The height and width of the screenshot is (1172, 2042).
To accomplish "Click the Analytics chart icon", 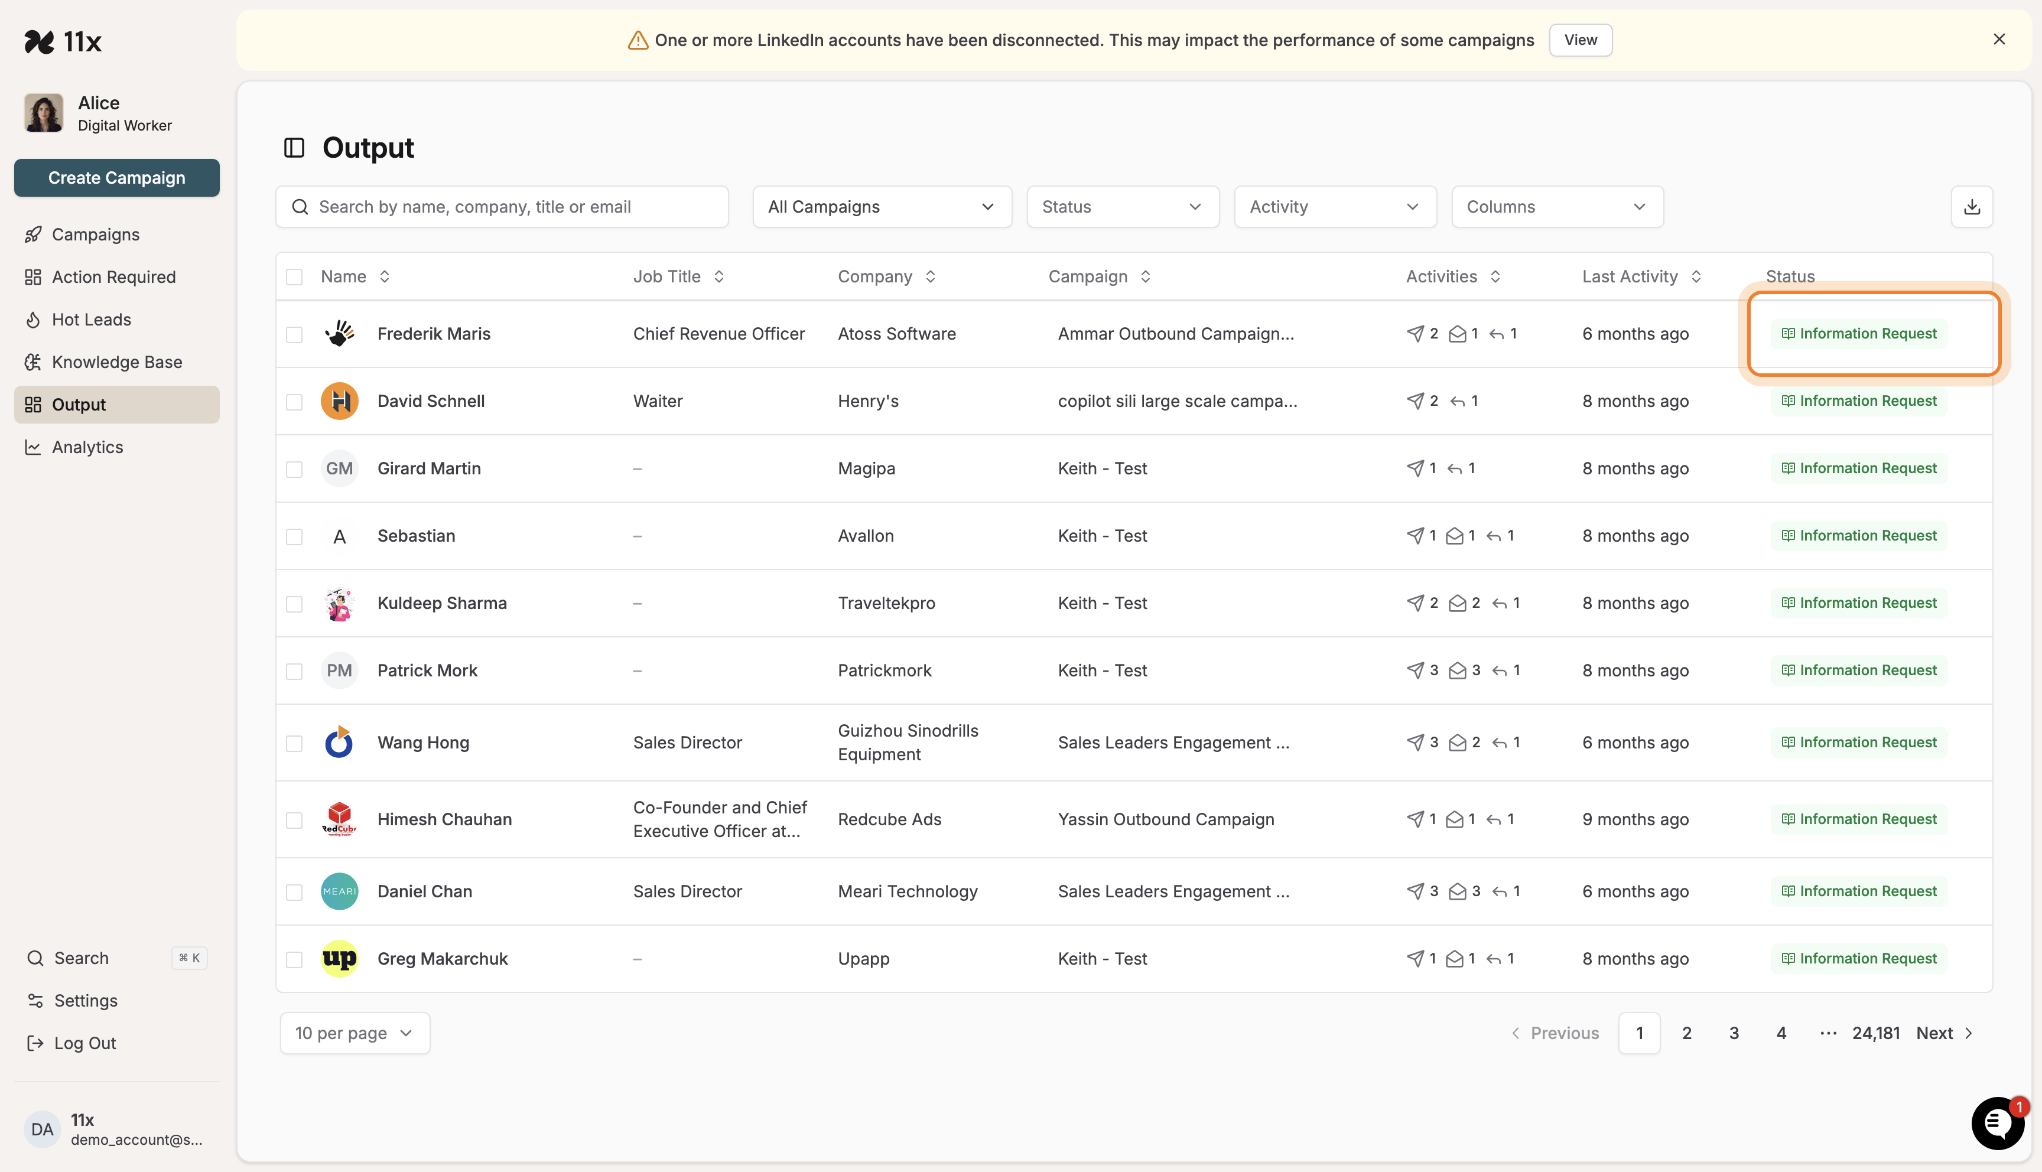I will (x=33, y=447).
